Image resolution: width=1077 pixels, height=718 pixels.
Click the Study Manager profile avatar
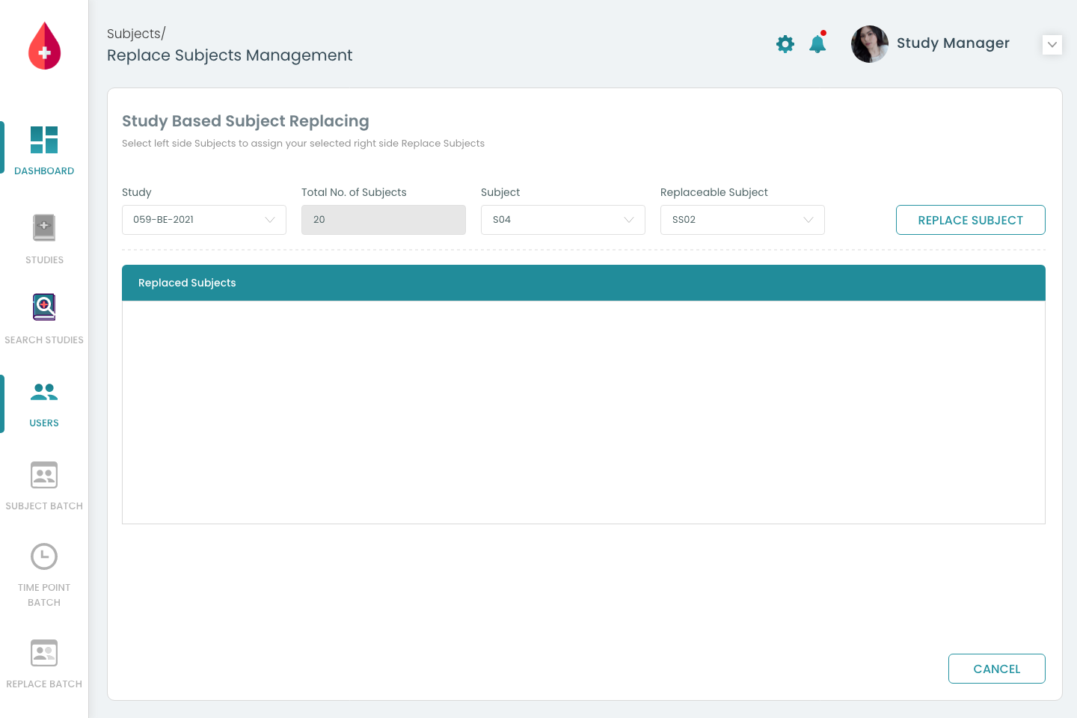coord(870,44)
